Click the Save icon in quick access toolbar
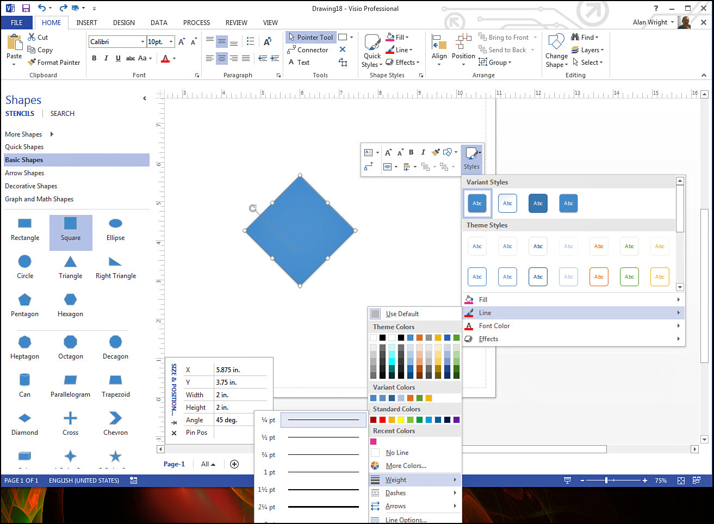Viewport: 714px width, 524px height. pyautogui.click(x=26, y=8)
